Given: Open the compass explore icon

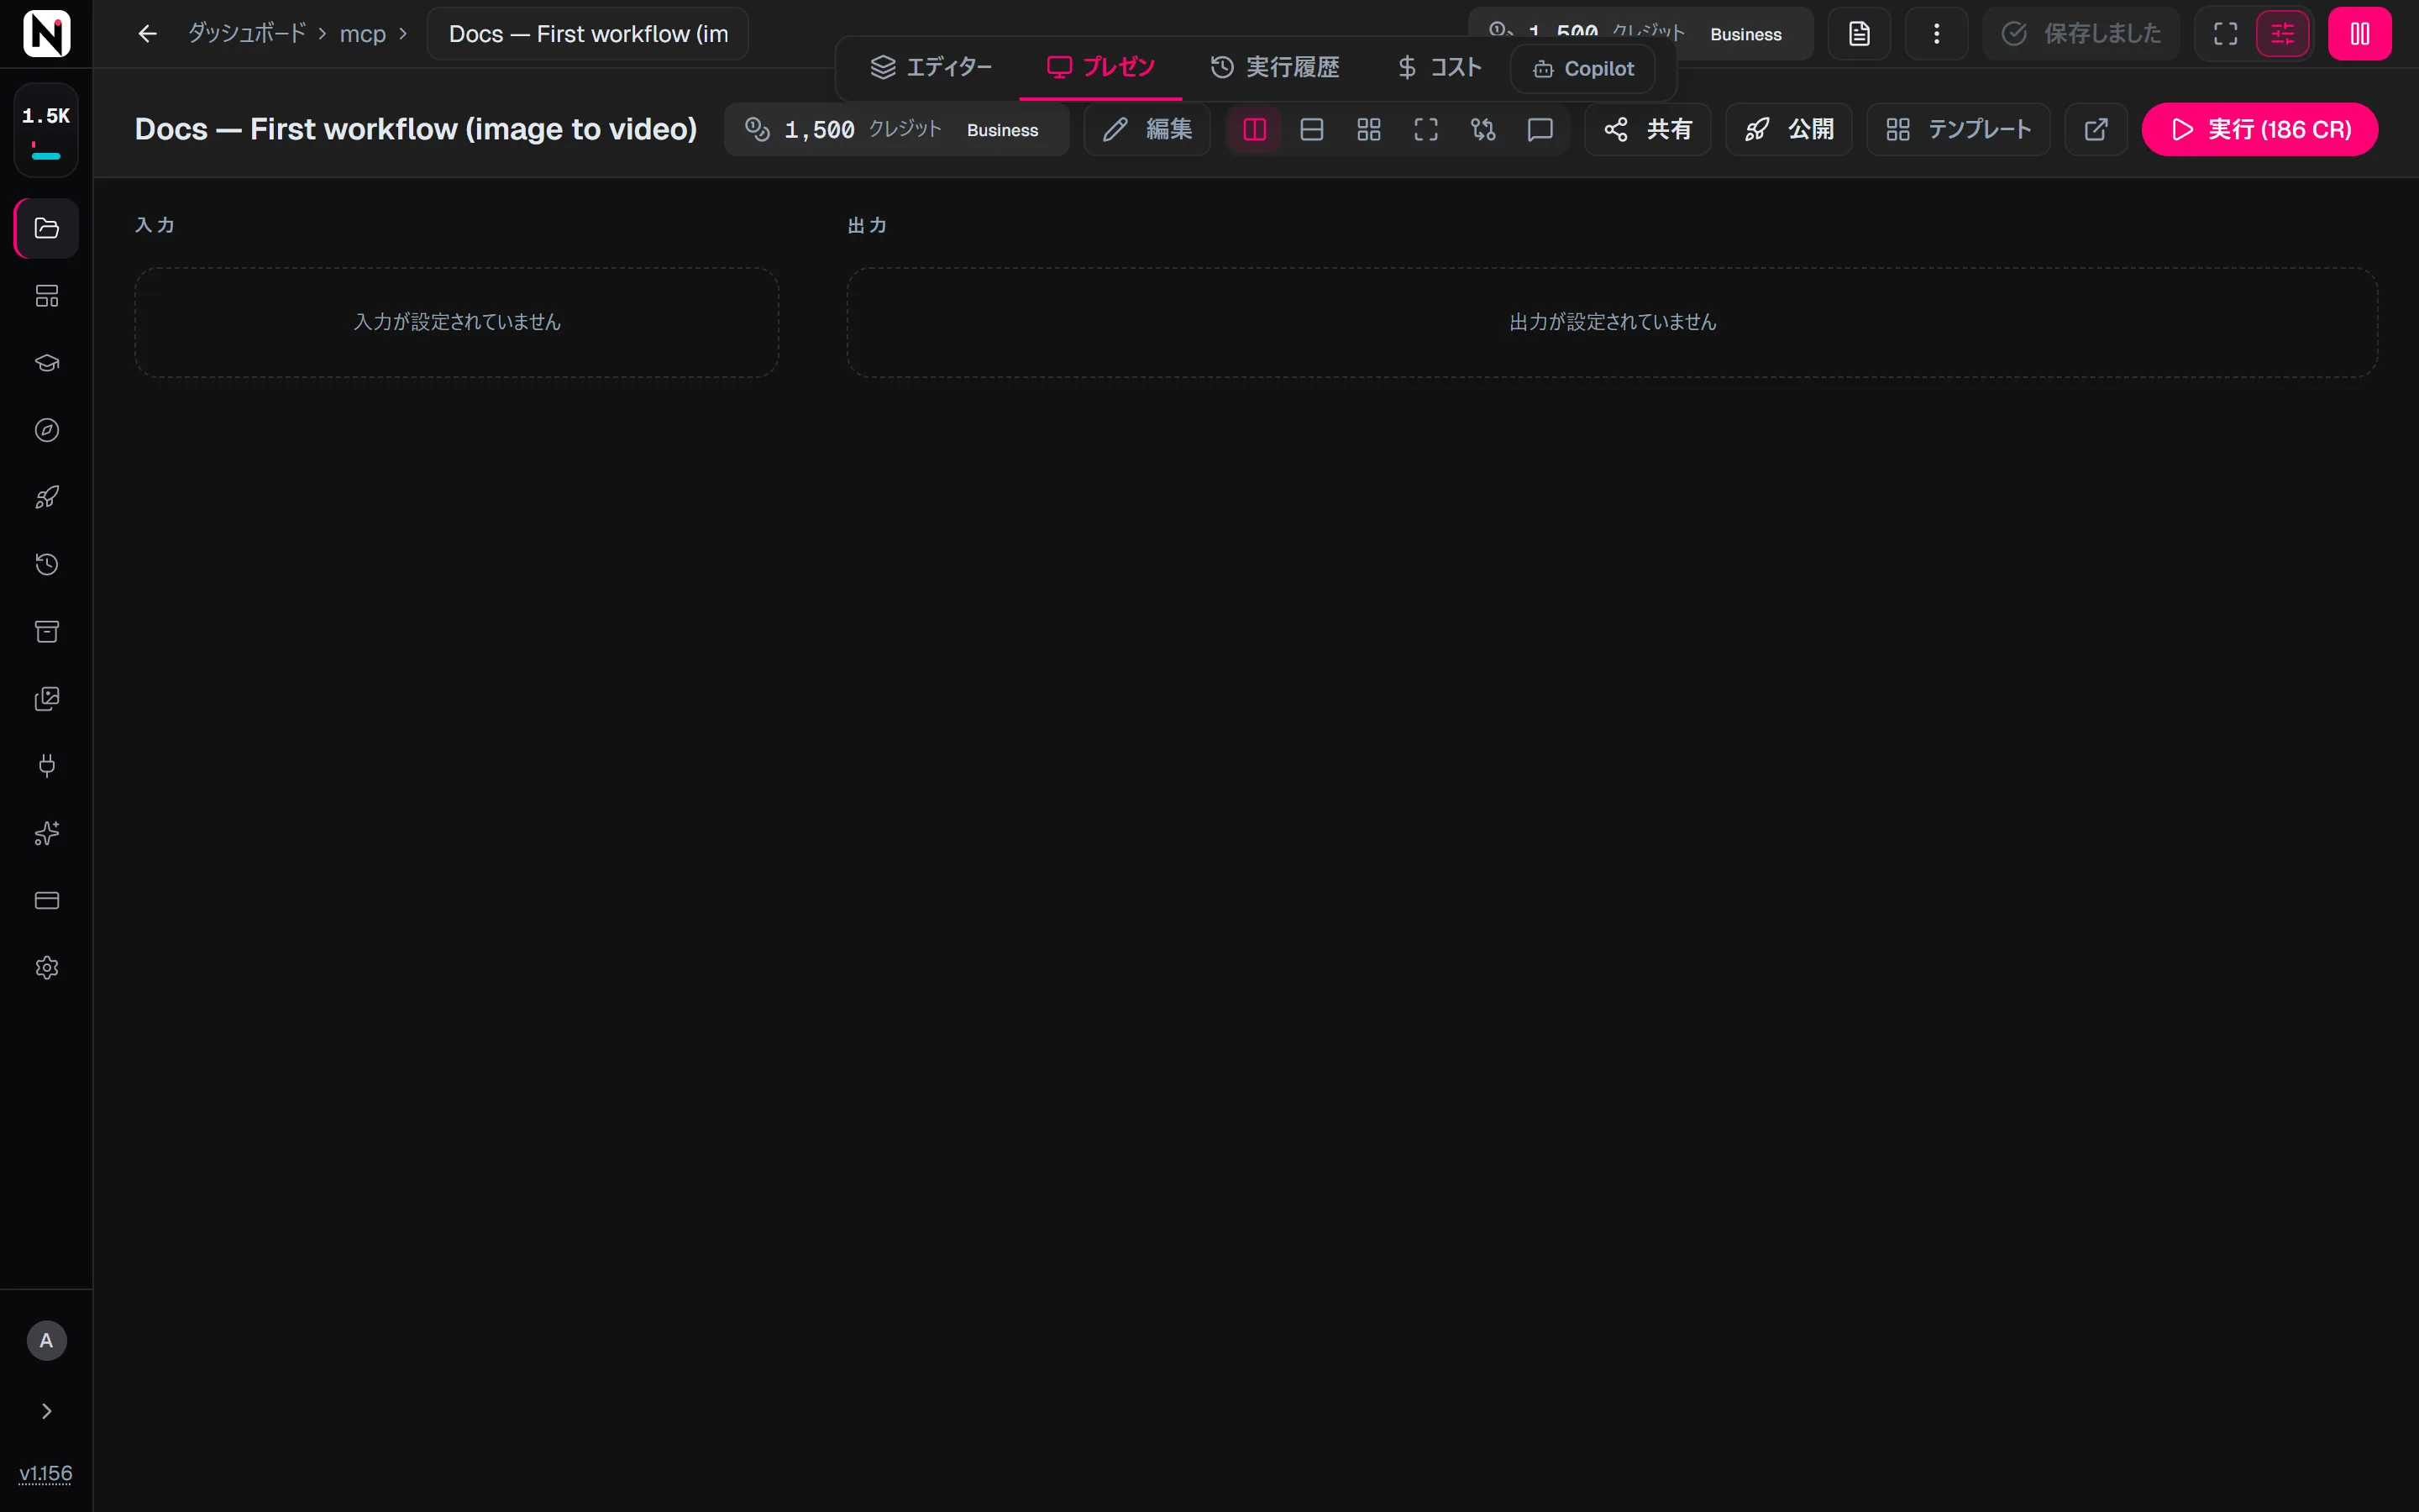Looking at the screenshot, I should tap(47, 430).
